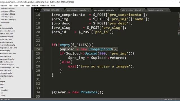Switch to FONTES DO PROJETO tab
Image resolution: width=180 pixels, height=101 pixels.
pyautogui.click(x=51, y=10)
